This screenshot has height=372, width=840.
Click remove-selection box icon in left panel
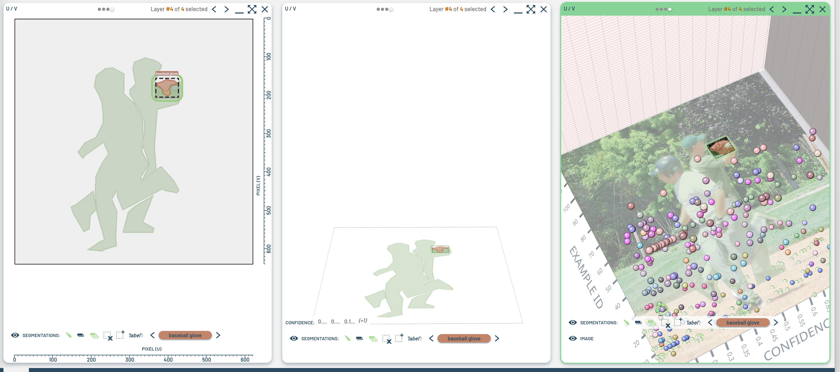108,336
